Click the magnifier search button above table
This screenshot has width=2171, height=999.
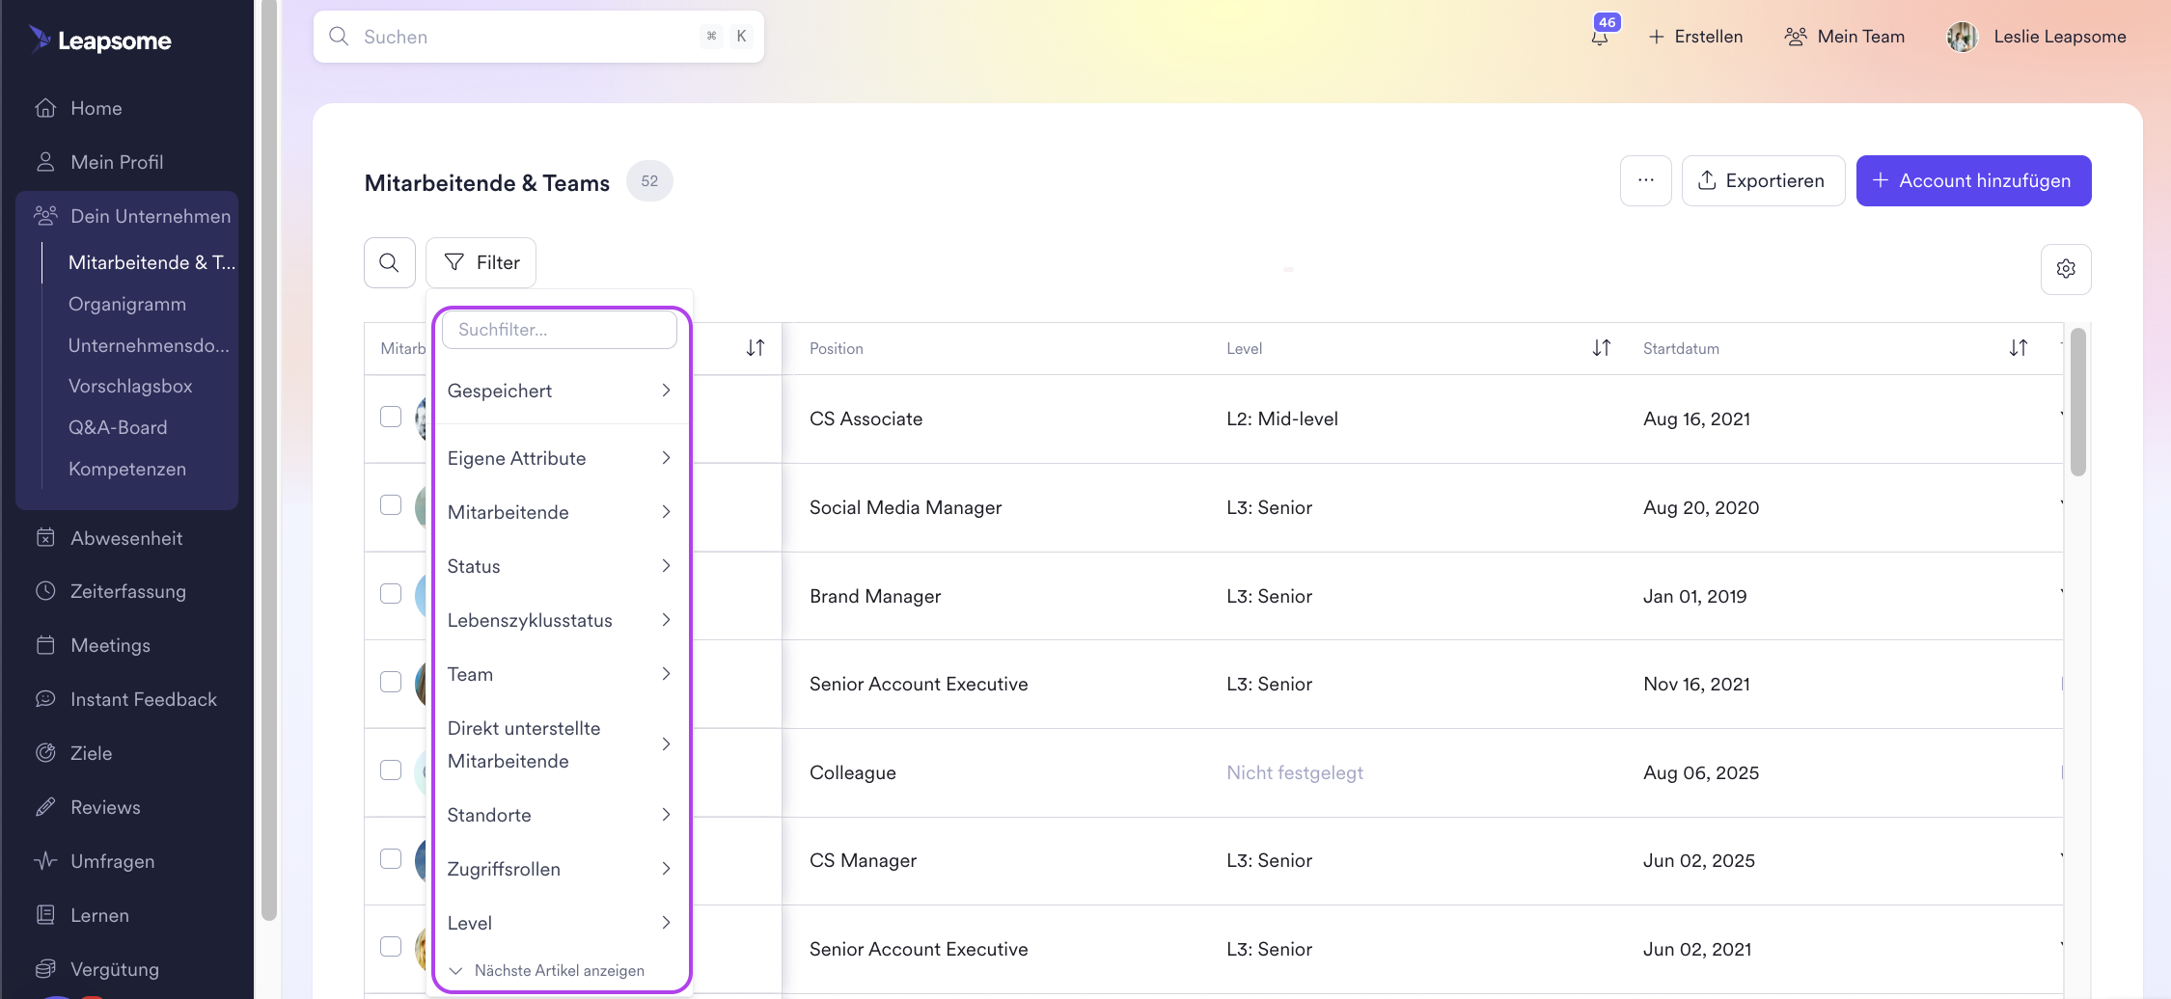pos(389,262)
